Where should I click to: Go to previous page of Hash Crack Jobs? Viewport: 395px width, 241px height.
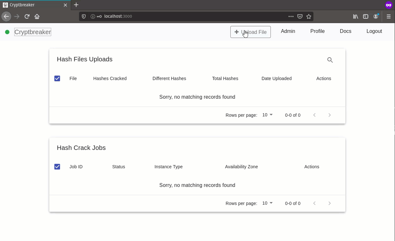tap(314, 203)
